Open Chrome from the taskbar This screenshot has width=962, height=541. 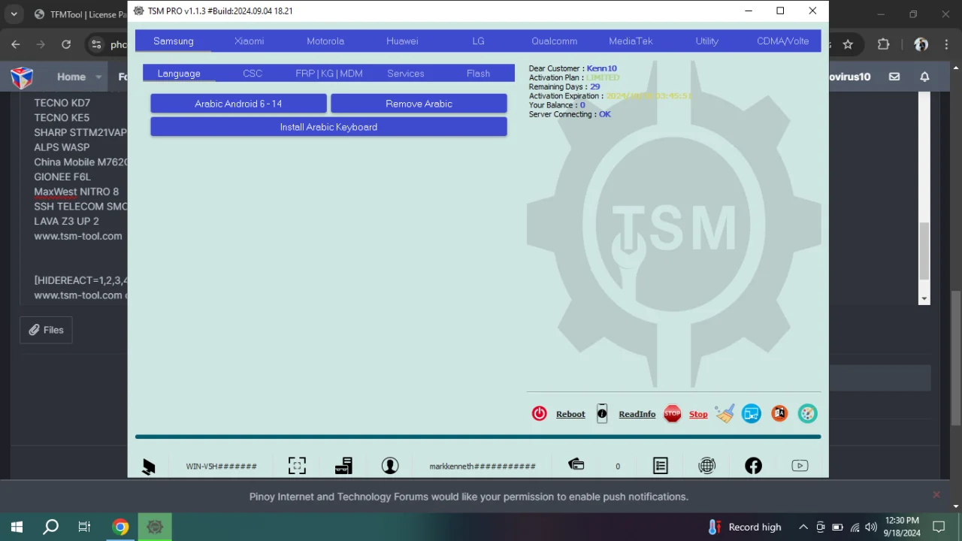120,527
